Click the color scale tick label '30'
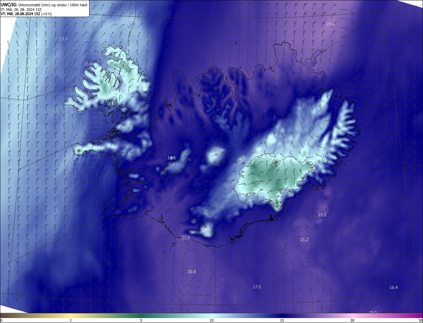423x323 pixels. coord(352,320)
